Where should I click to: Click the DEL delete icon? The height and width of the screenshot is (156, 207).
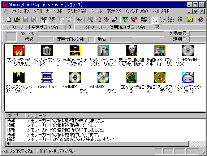click(107, 19)
